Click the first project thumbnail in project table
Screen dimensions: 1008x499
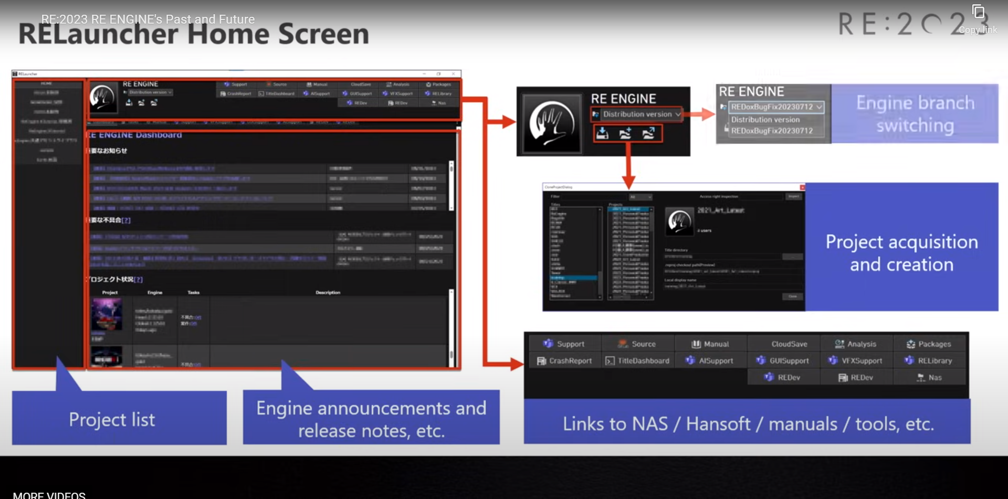pyautogui.click(x=107, y=314)
